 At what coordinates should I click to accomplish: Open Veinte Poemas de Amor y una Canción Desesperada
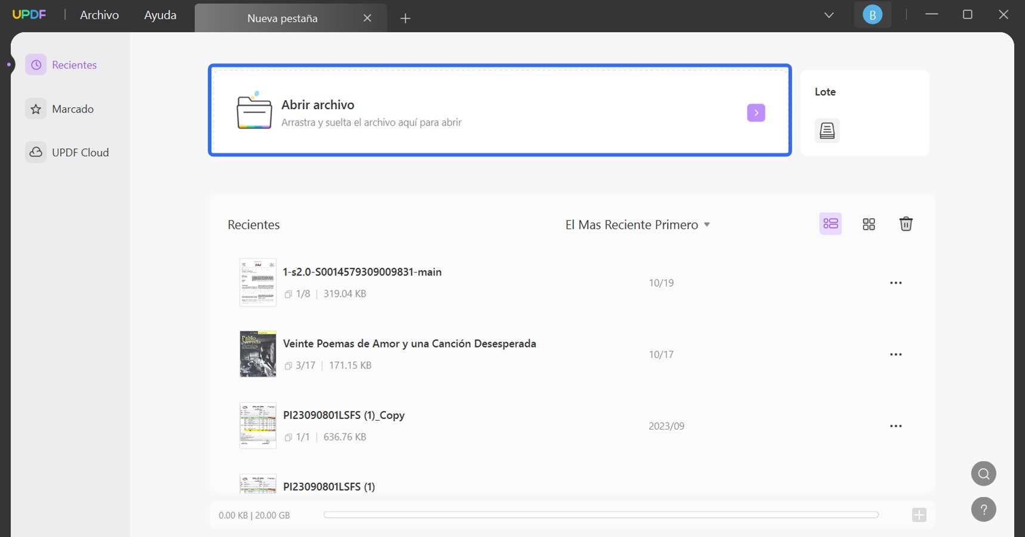[x=409, y=343]
